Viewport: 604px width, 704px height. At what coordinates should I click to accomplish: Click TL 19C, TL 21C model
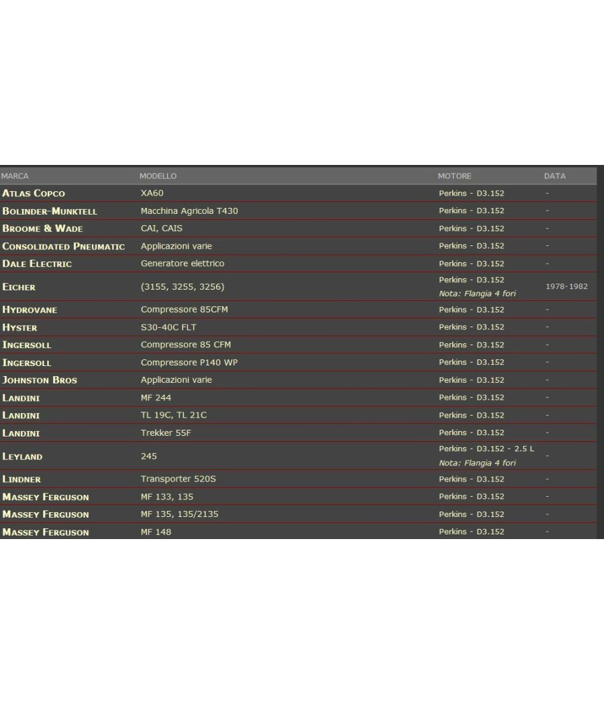pos(173,415)
